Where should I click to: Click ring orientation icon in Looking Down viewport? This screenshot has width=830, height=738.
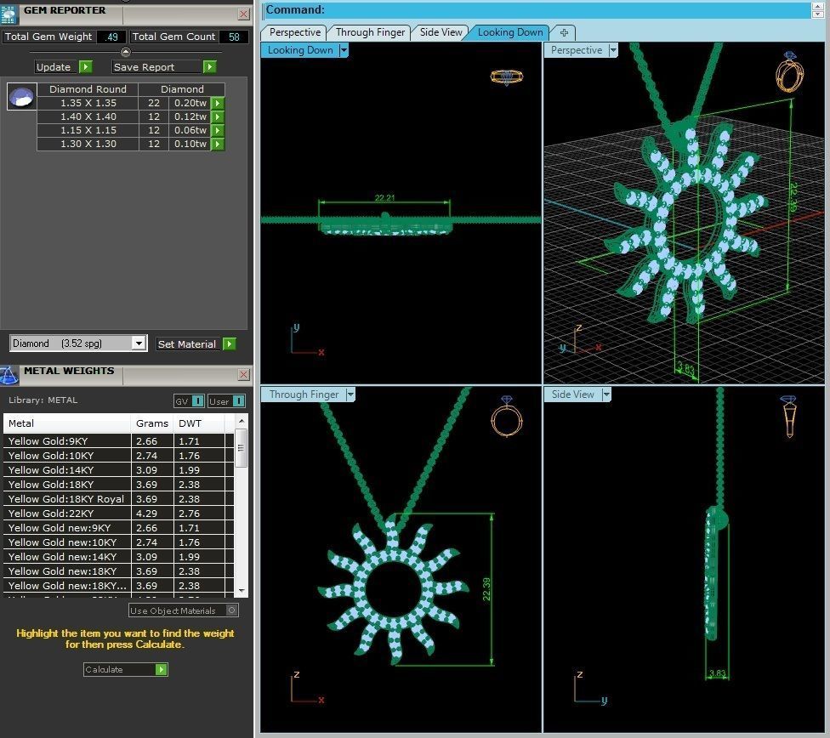[x=507, y=77]
